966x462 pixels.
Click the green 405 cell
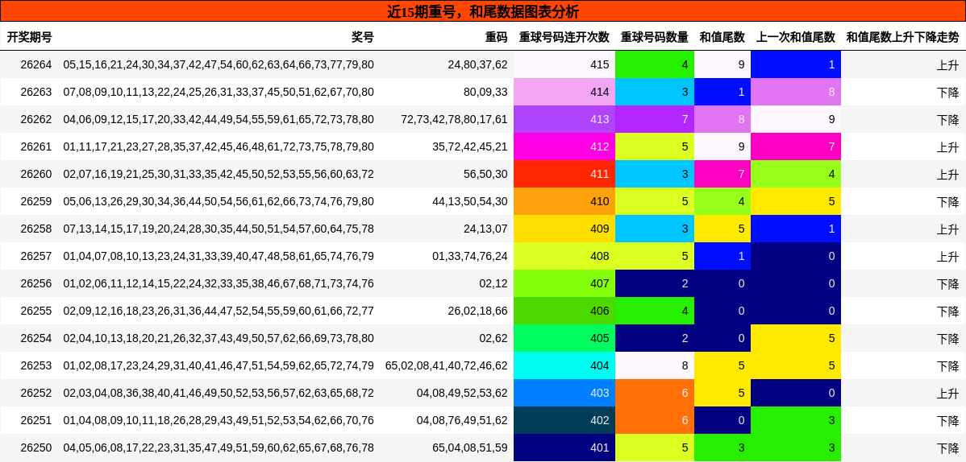[x=564, y=338]
